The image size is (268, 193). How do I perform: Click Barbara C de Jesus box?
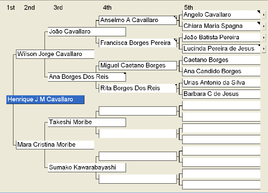coord(221,94)
